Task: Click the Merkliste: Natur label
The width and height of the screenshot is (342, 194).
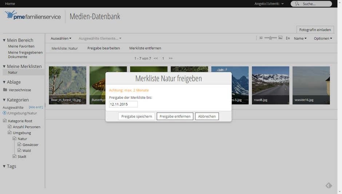Action: click(x=64, y=48)
